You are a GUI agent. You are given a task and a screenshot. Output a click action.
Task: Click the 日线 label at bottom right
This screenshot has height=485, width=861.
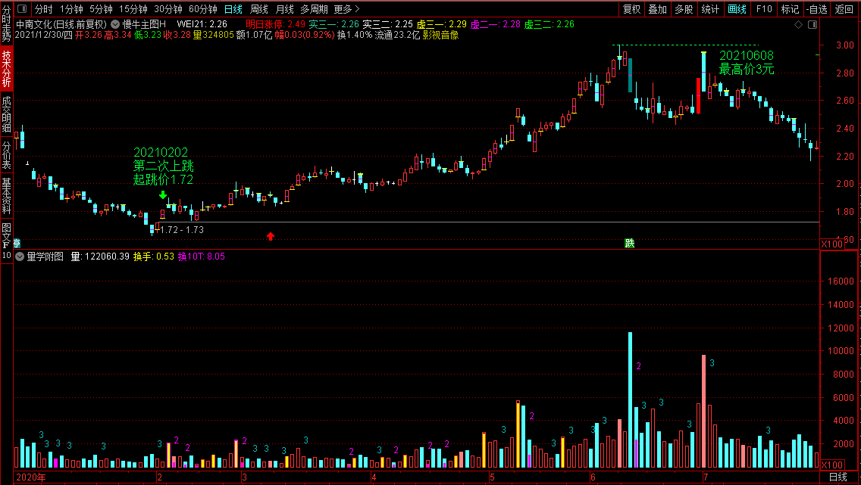click(x=838, y=477)
